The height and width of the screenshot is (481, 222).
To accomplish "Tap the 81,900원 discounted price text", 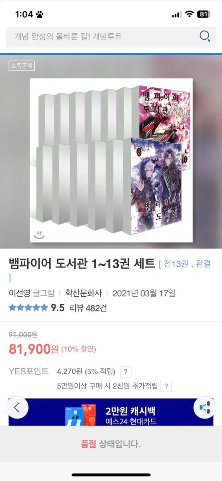I will click(34, 349).
